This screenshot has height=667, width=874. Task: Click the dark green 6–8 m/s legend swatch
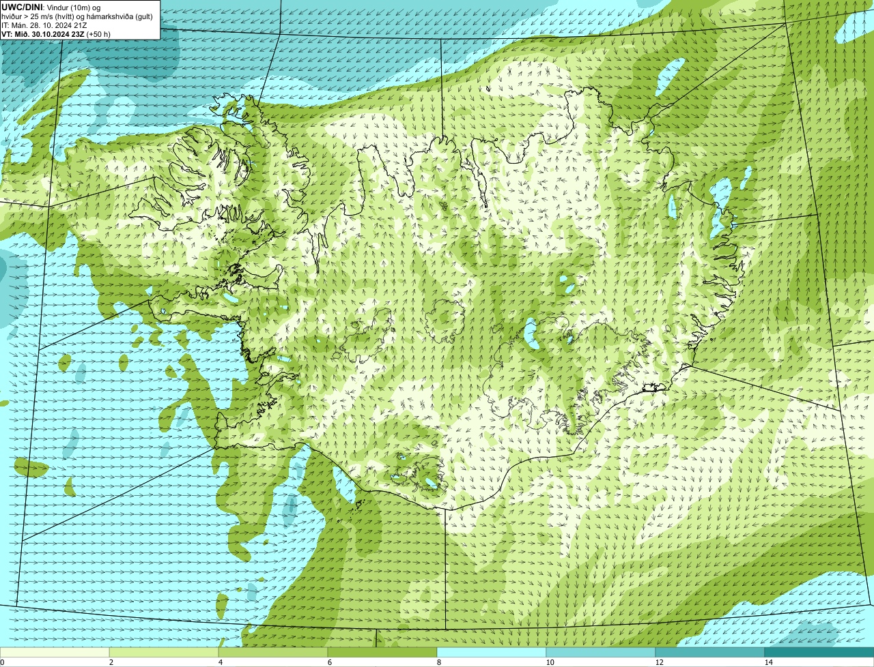pyautogui.click(x=382, y=652)
